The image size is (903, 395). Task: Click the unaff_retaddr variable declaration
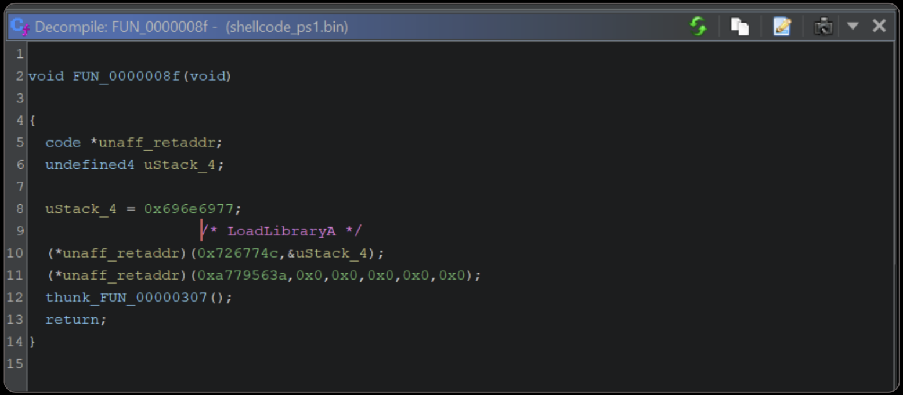click(x=160, y=143)
